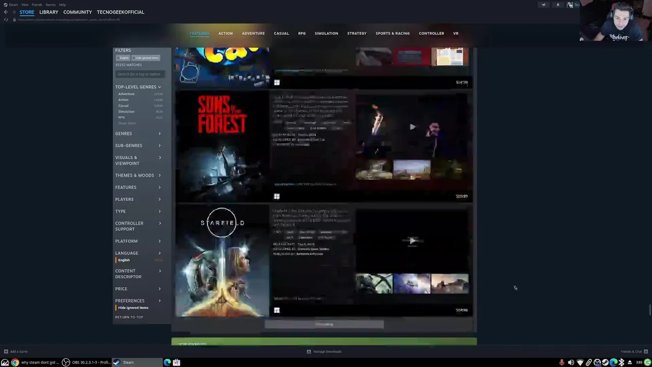Play the Sons of the Forest trailer
This screenshot has height=367, width=652.
point(412,127)
